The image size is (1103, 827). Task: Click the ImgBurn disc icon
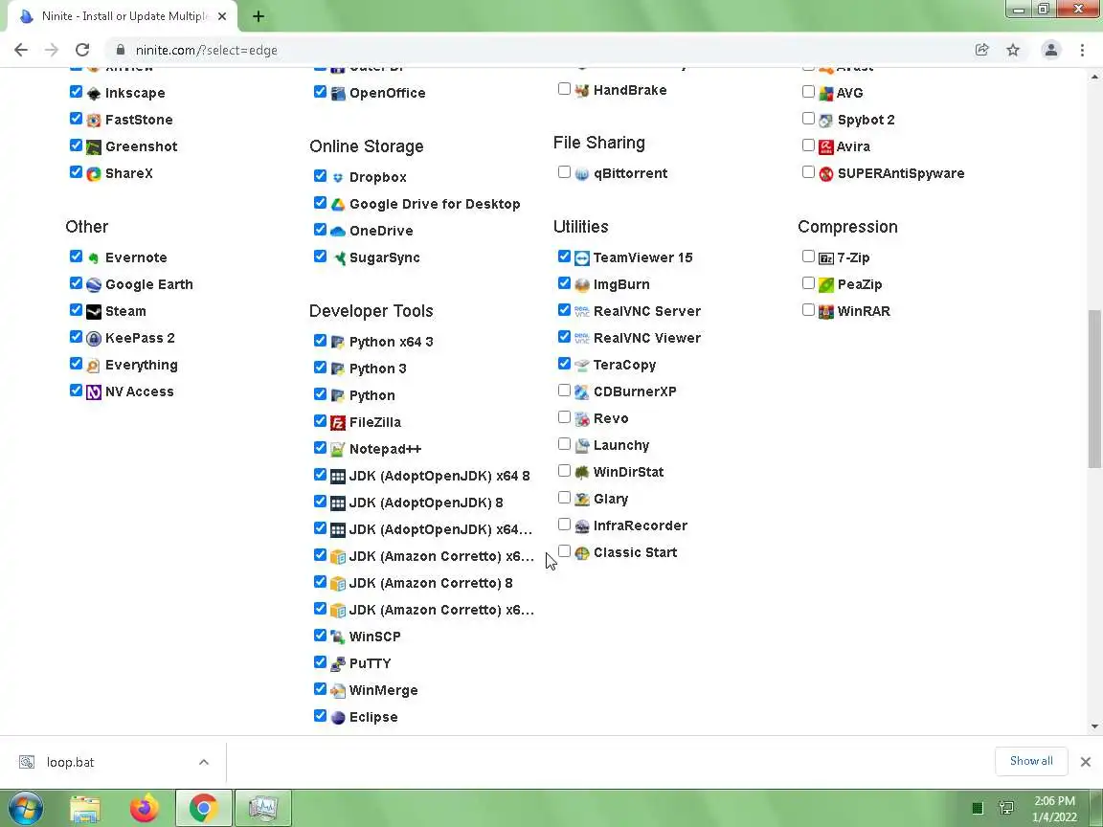click(582, 285)
